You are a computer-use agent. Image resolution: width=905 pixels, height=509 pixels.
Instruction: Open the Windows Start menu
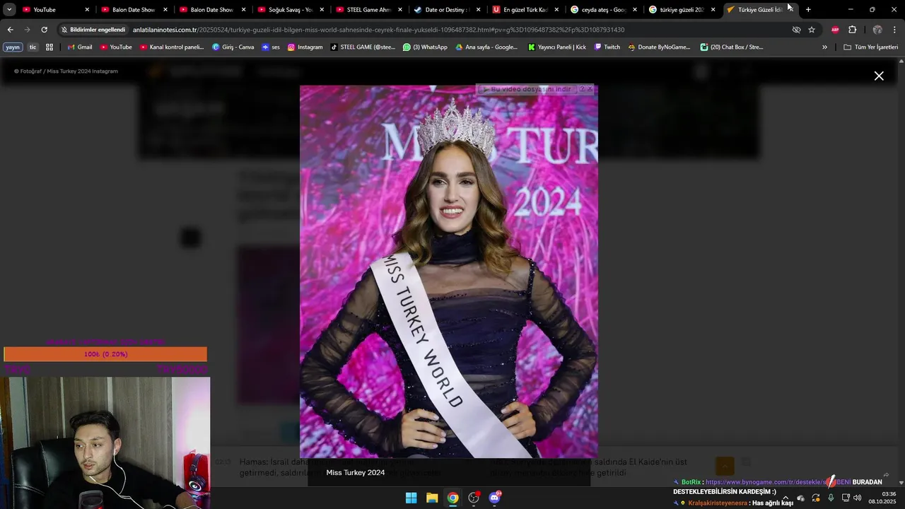pyautogui.click(x=411, y=498)
